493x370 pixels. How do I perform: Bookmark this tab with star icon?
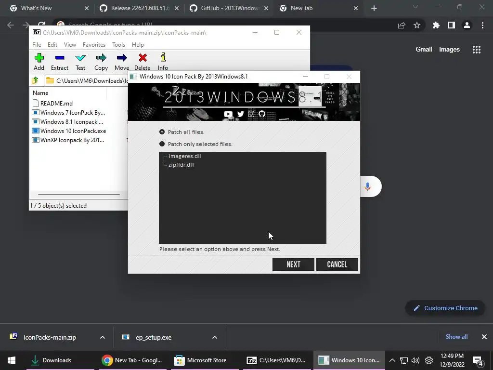click(x=417, y=25)
